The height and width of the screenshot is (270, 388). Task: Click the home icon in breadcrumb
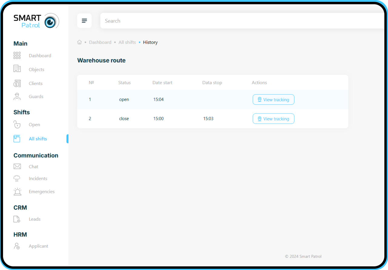[x=79, y=42]
